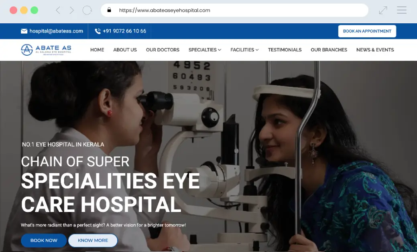
Task: Reload the page with refresh icon
Action: 87,10
